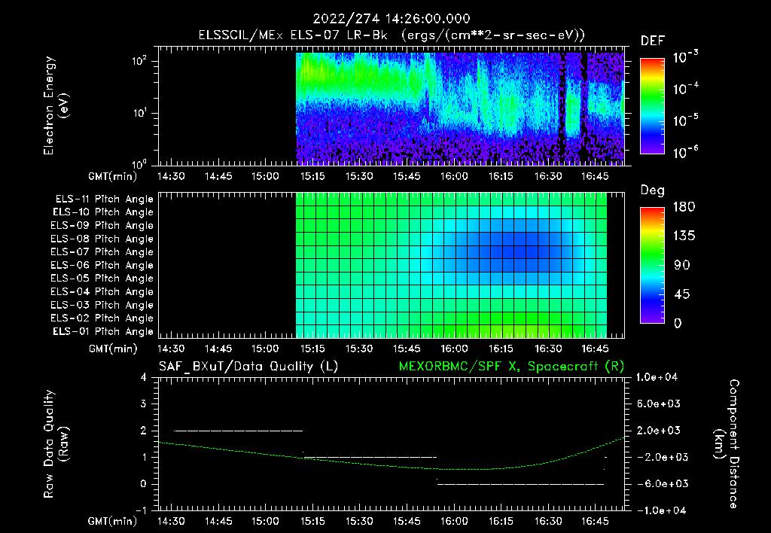
Task: Select the SAF_BXuT/Data Quality (L) title
Action: coord(248,367)
